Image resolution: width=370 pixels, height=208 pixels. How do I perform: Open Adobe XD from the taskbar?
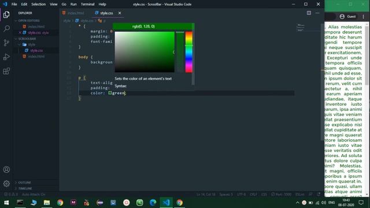(x=73, y=203)
